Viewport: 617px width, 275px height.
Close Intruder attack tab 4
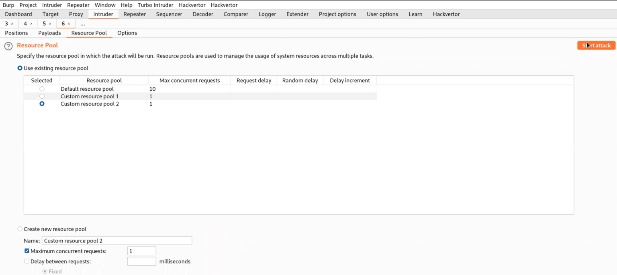(32, 23)
